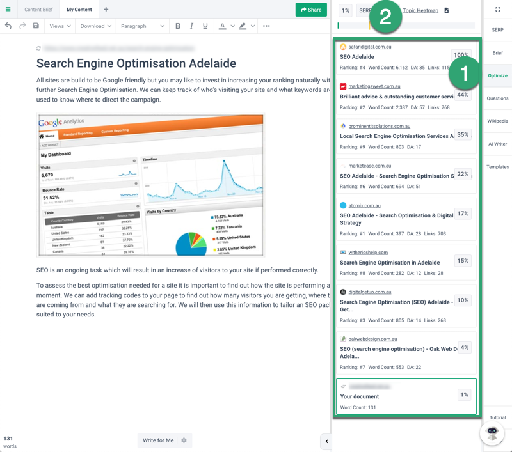
Task: Open the Download dropdown
Action: tap(95, 26)
